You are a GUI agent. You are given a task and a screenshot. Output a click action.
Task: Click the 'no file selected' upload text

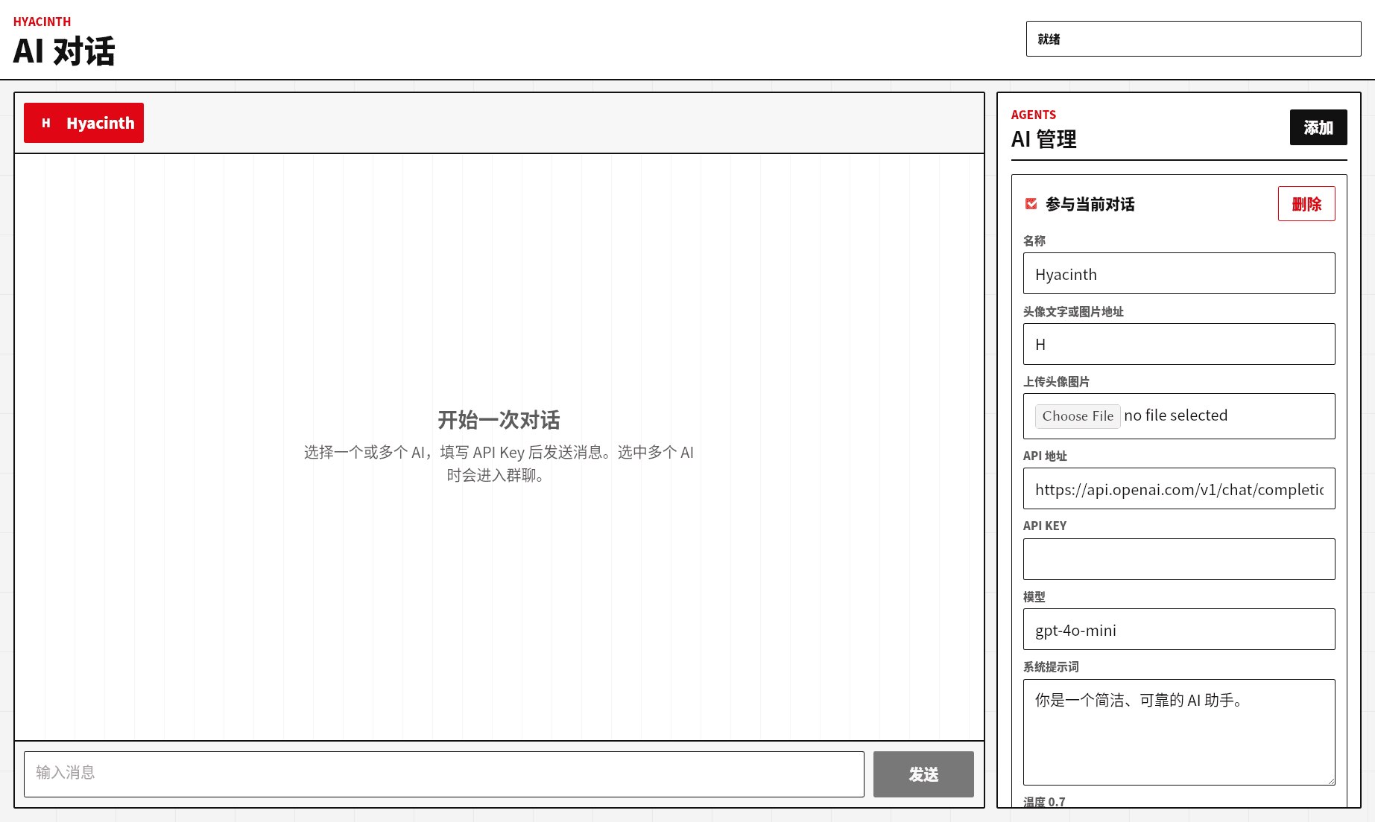(1175, 415)
